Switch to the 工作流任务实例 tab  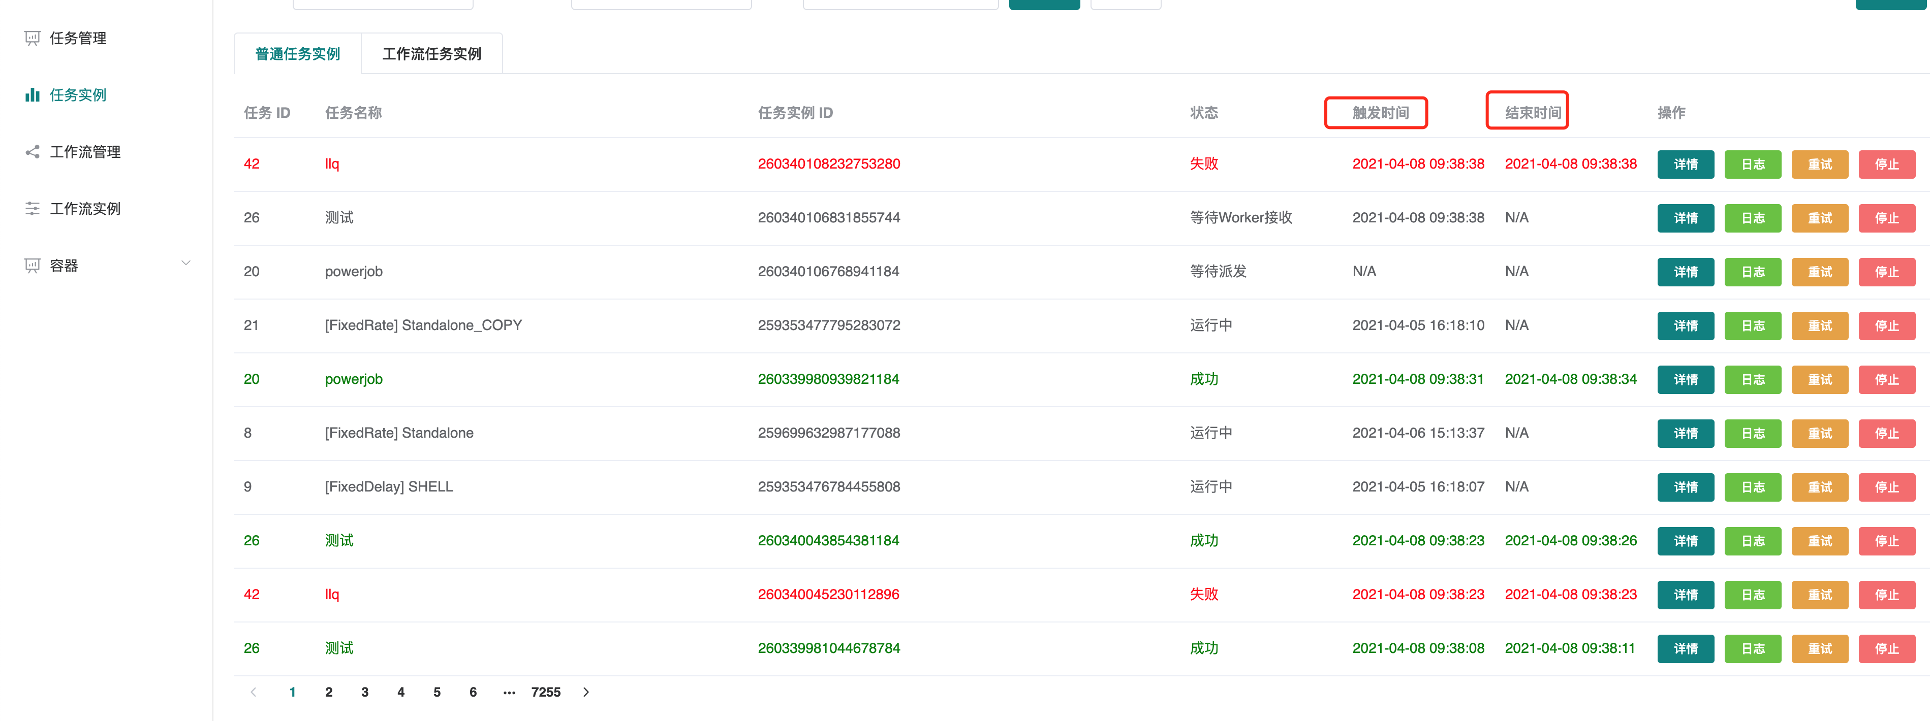[431, 54]
